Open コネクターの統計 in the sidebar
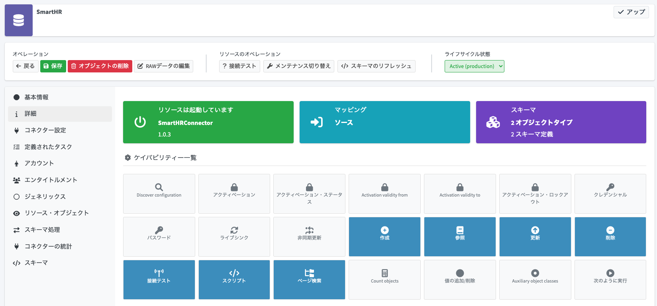The image size is (657, 306). click(x=60, y=246)
